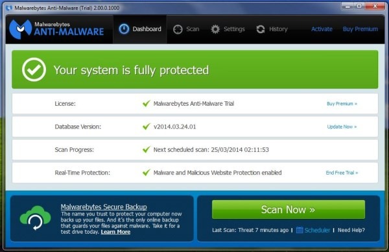Click 'Malware and Malicious Website Protection enabled'

pos(218,173)
